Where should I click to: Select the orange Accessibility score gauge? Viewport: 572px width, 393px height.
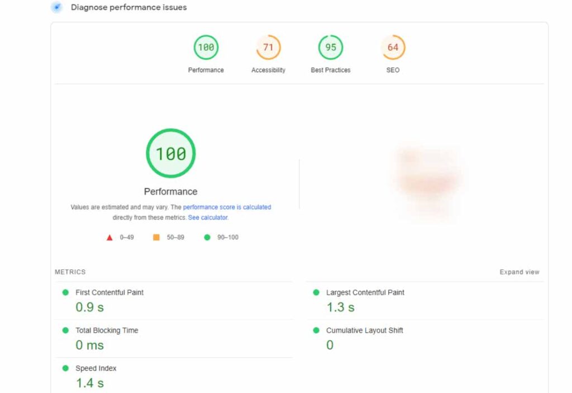pyautogui.click(x=268, y=48)
